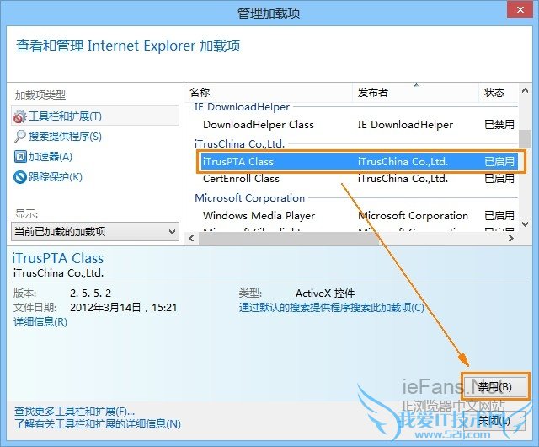
Task: Click the Microsoft Corporation group header
Action: [249, 197]
